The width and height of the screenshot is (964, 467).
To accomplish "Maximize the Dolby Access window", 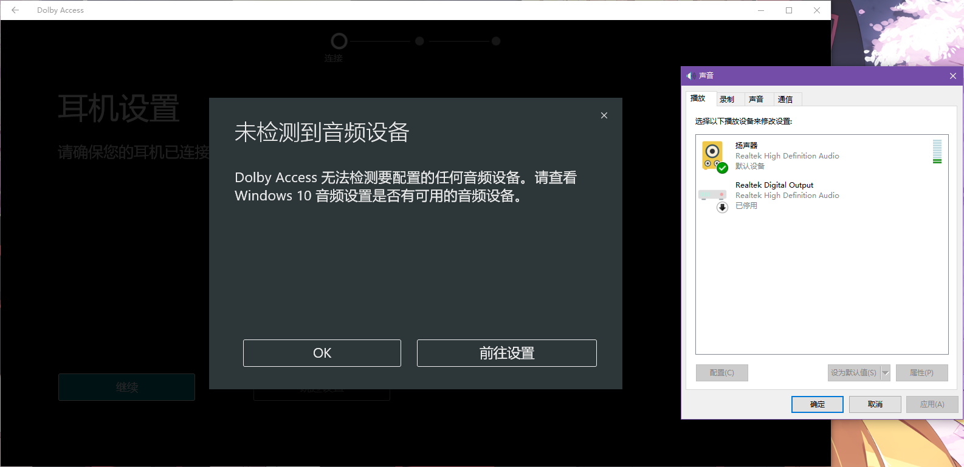I will tap(789, 10).
